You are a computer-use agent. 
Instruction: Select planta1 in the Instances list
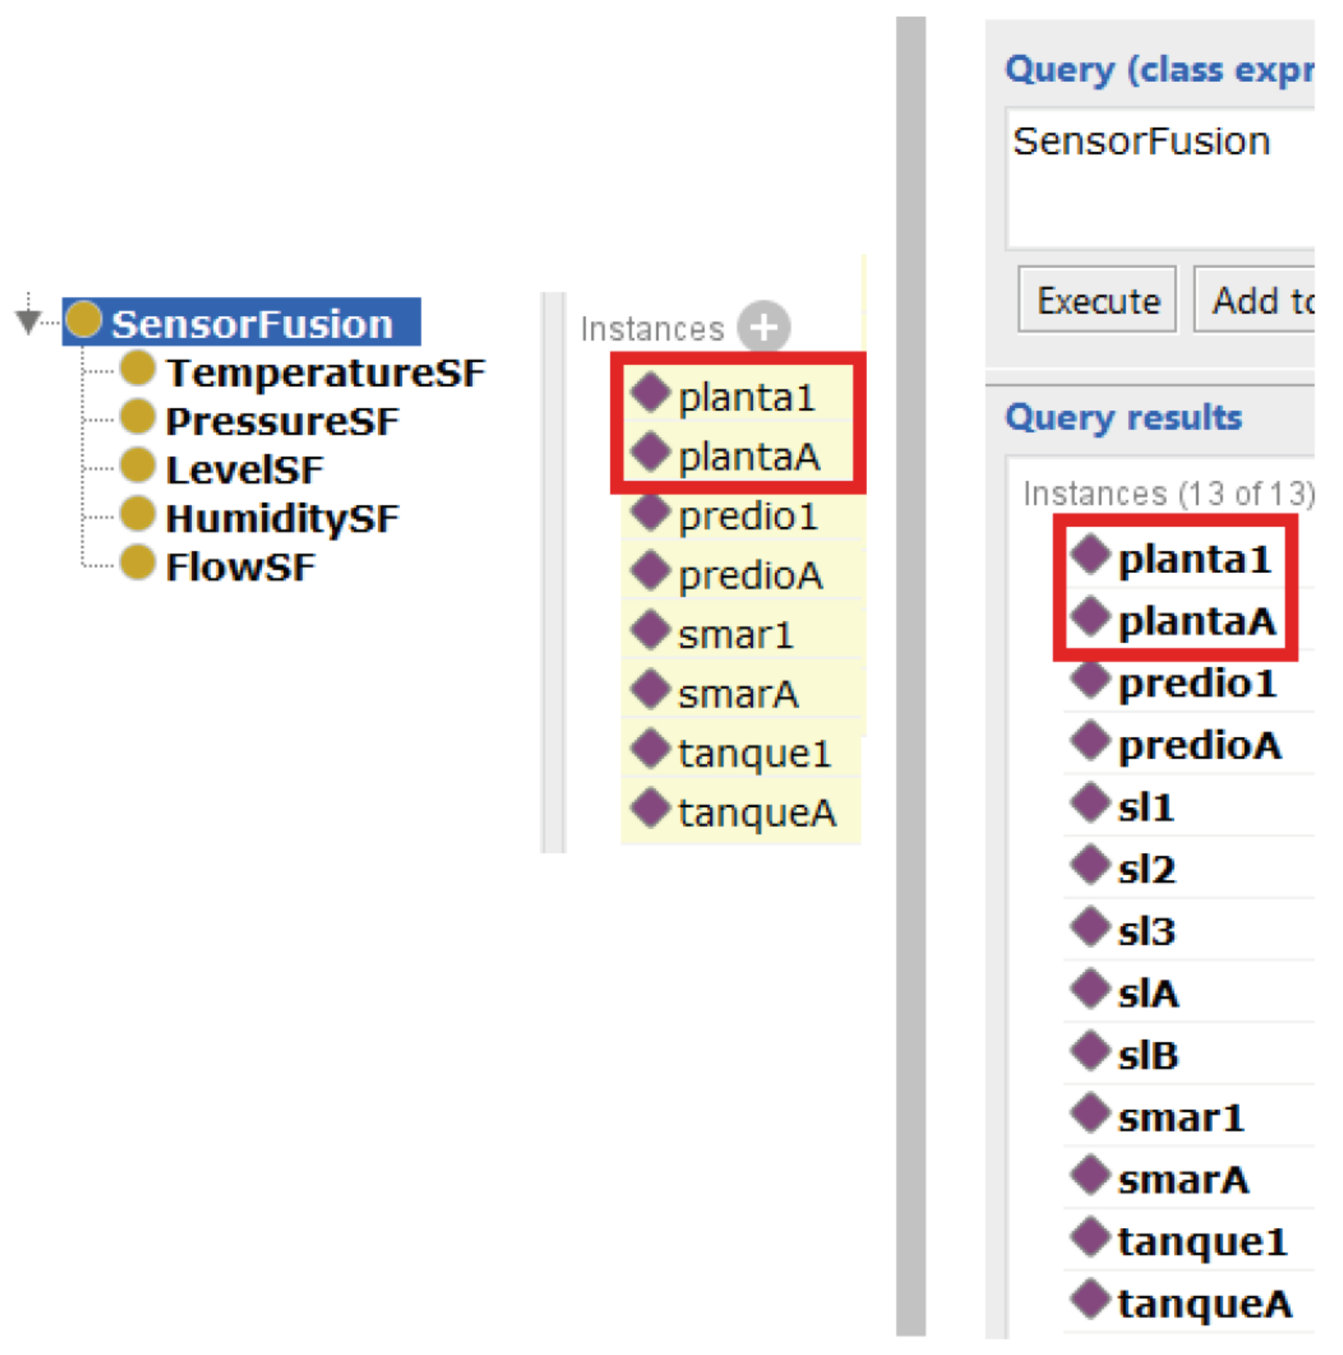pos(746,397)
